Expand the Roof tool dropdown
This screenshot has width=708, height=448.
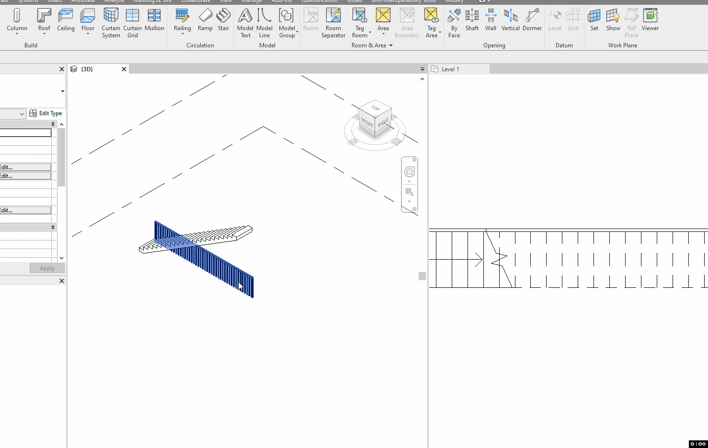click(x=44, y=33)
